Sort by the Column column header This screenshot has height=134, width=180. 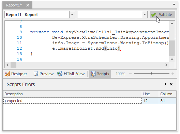pyautogui.click(x=167, y=94)
